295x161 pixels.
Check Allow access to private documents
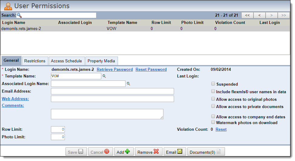213,106
